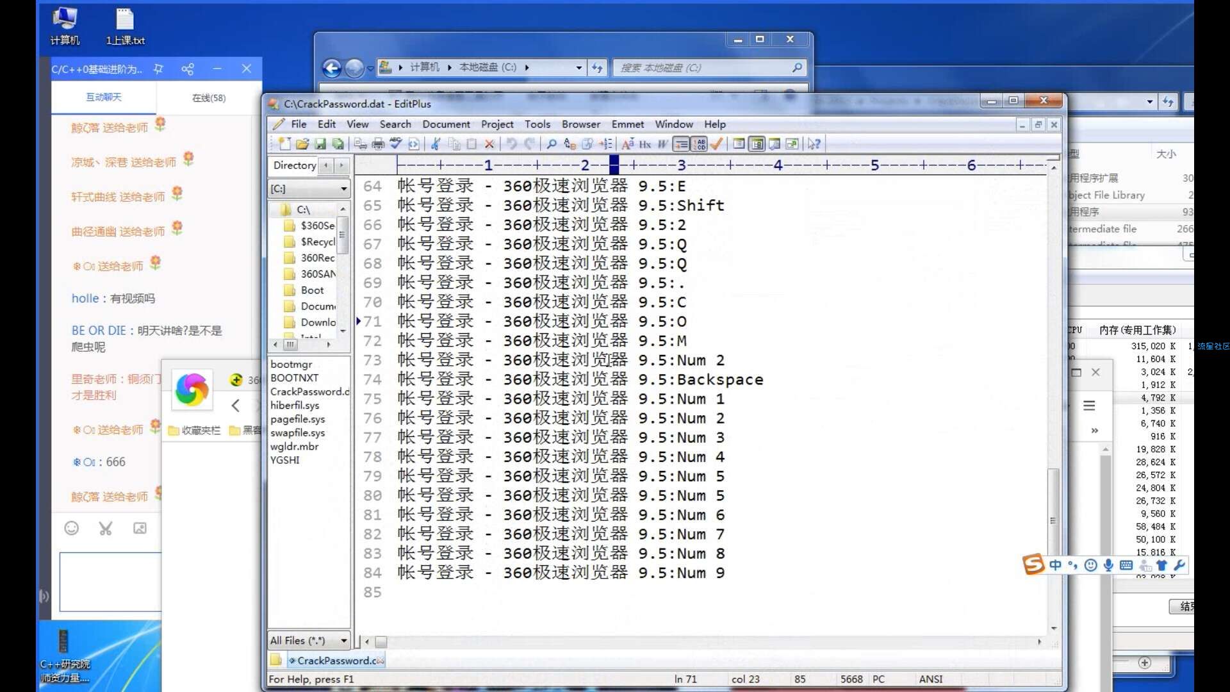Open the dropdown arrow in the background window address bar
The image size is (1230, 692).
point(1150,102)
